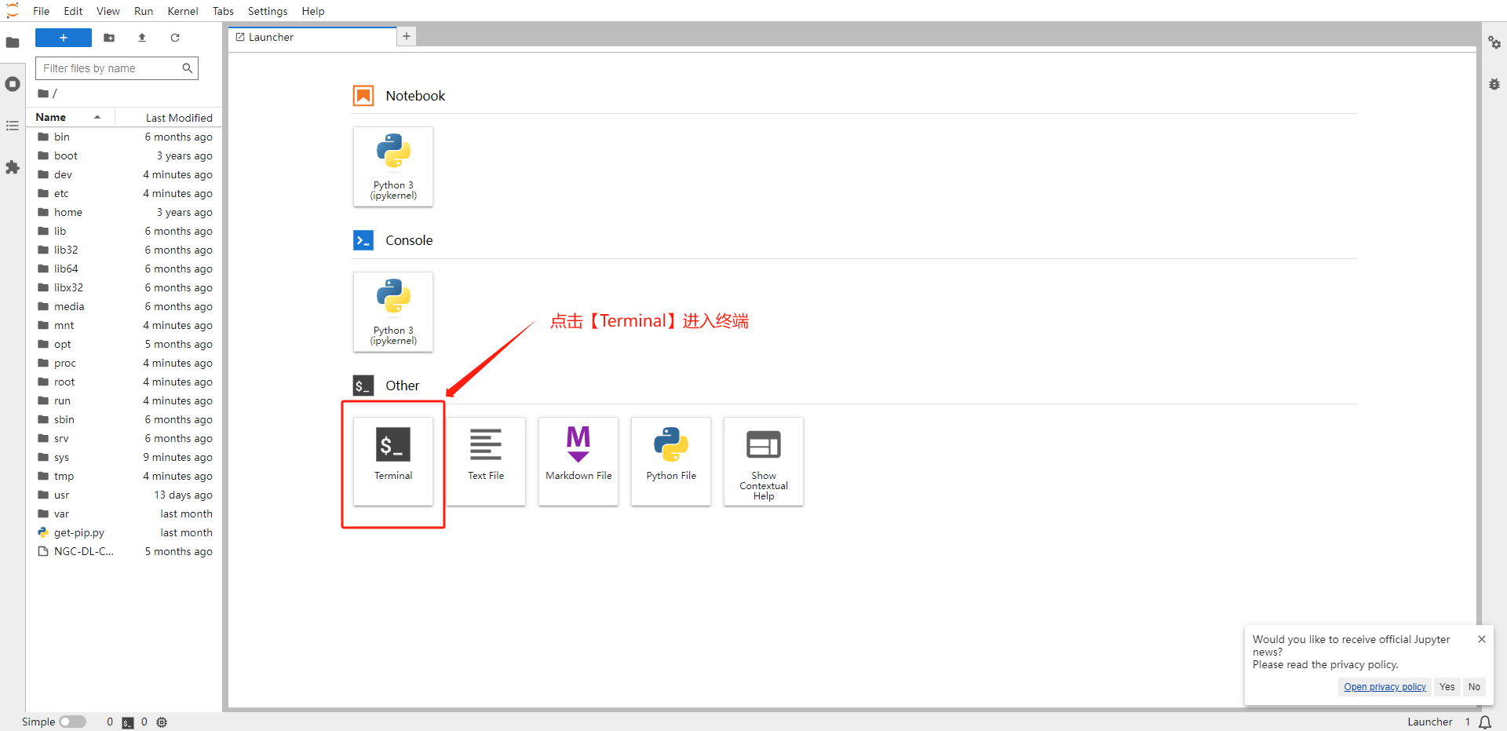Select the var folder
The width and height of the screenshot is (1507, 731).
(125, 514)
